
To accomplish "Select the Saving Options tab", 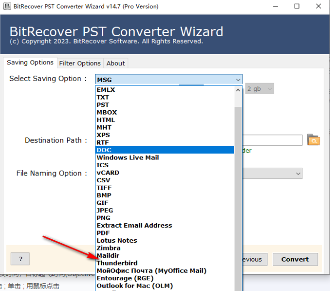I will (30, 62).
